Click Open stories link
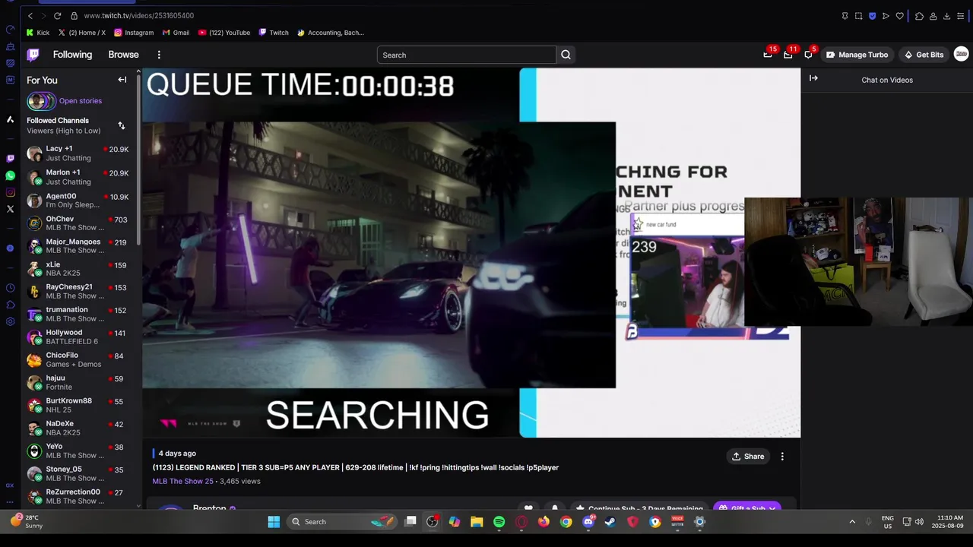 (80, 101)
